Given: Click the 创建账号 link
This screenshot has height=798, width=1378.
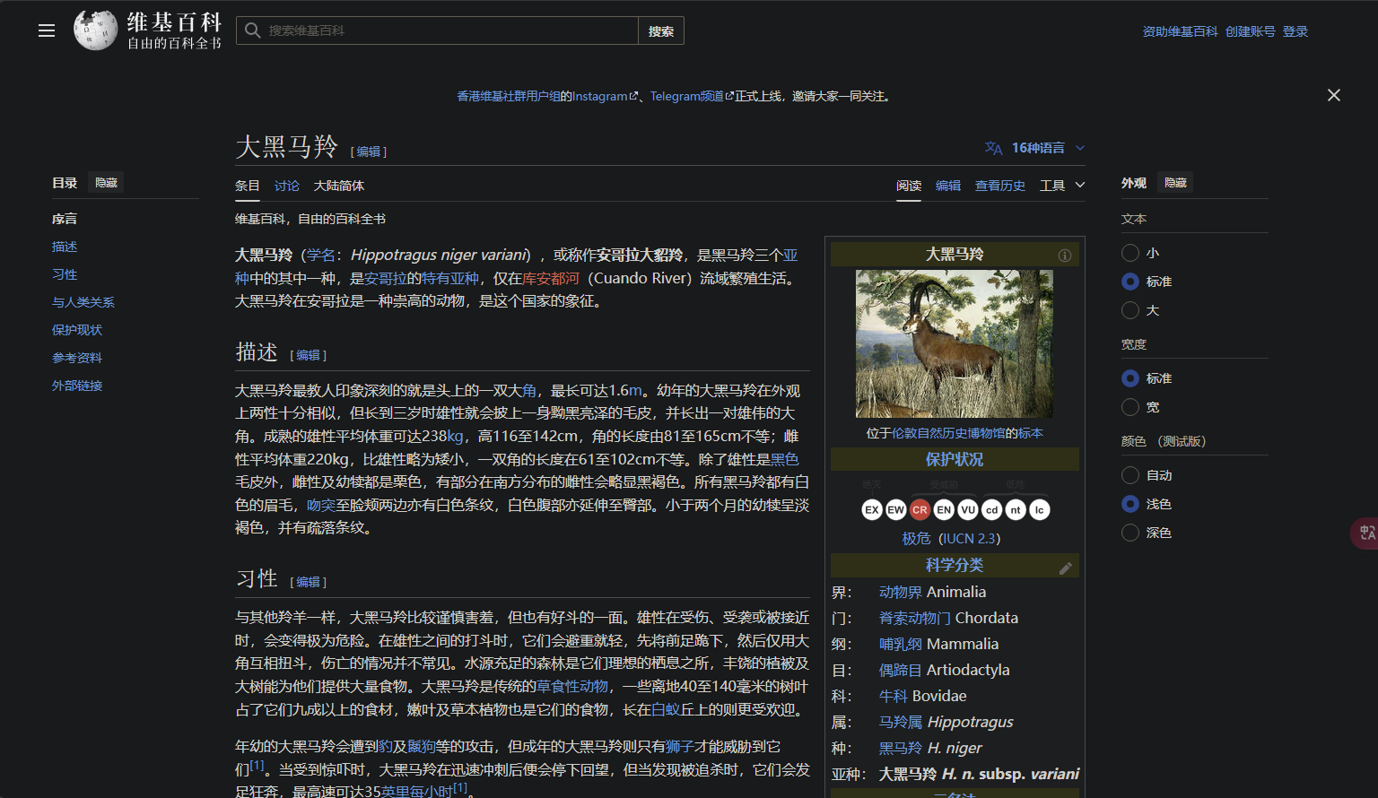Looking at the screenshot, I should (x=1250, y=31).
